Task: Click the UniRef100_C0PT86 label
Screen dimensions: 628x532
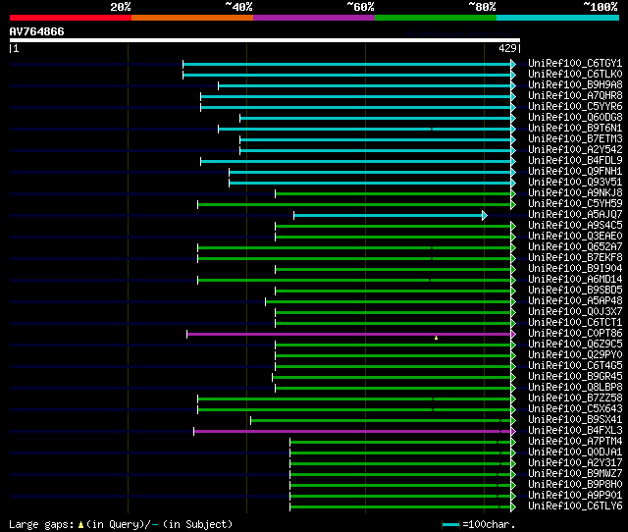Action: [x=575, y=334]
